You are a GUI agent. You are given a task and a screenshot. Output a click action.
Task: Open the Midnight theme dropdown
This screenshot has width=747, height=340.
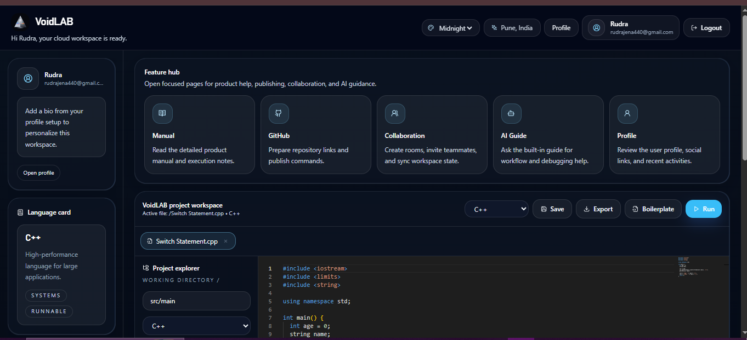pyautogui.click(x=451, y=28)
